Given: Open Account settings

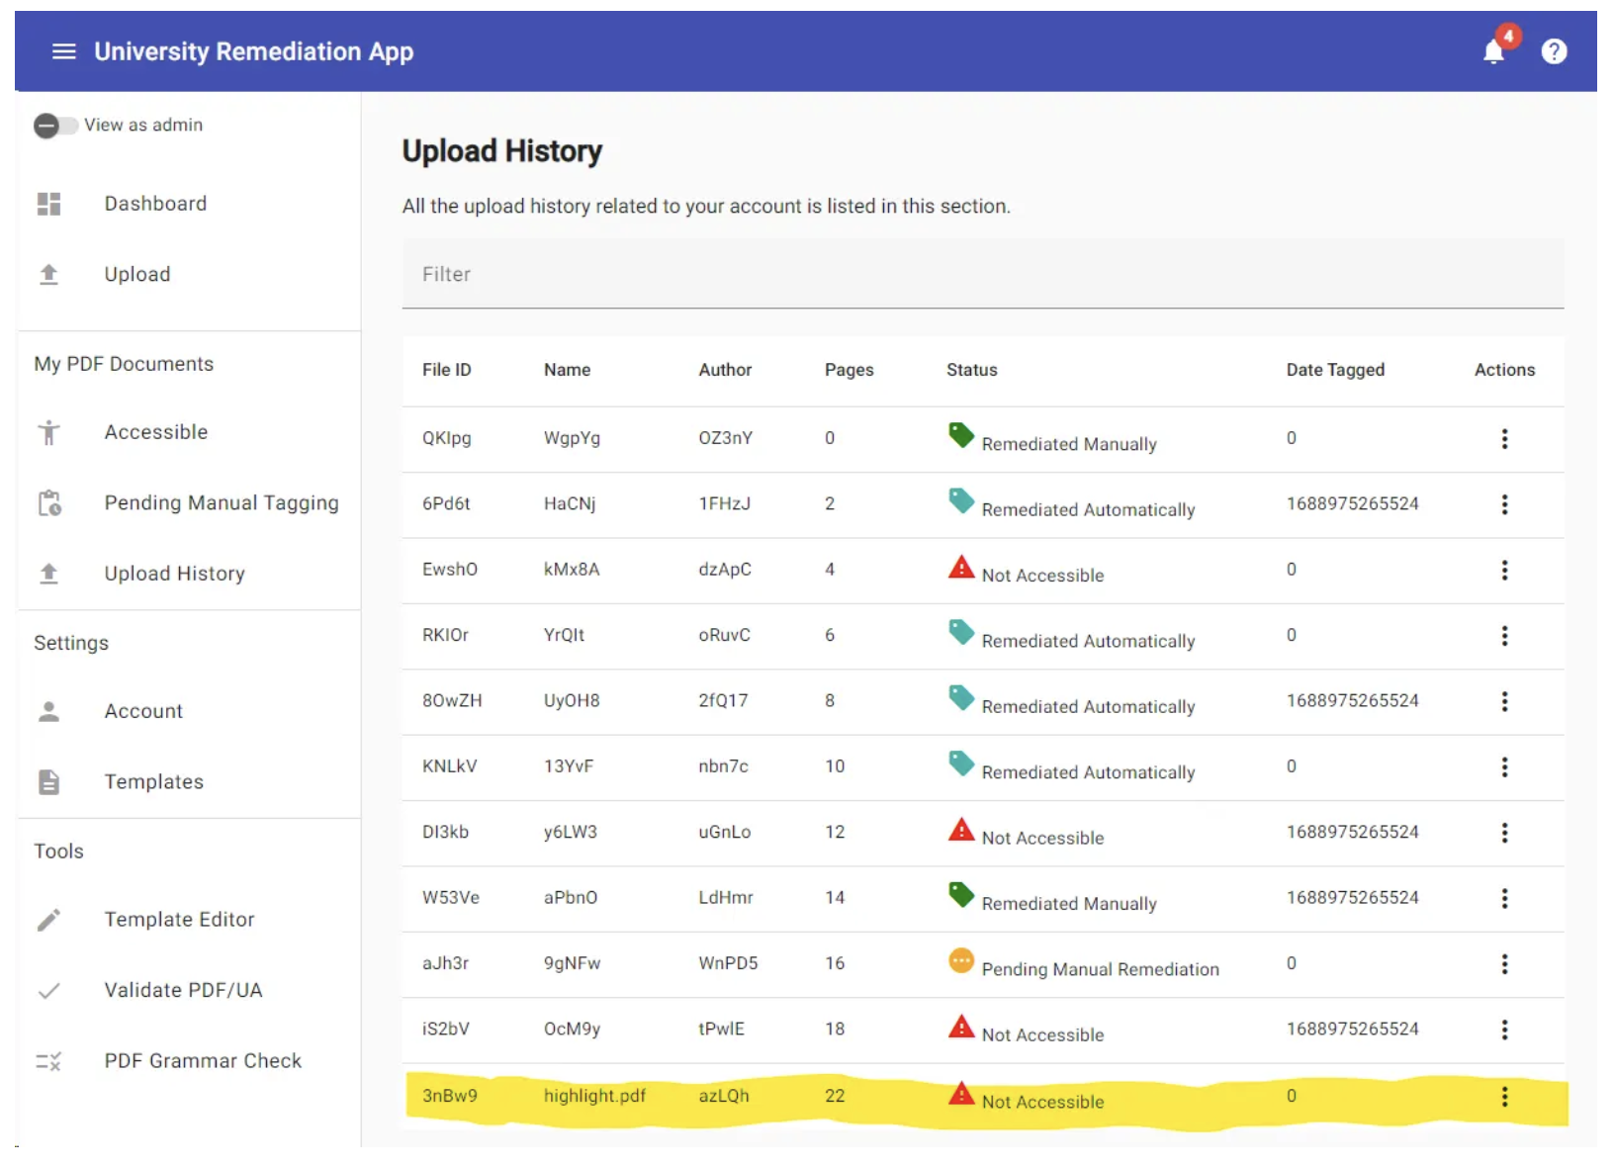Looking at the screenshot, I should tap(143, 711).
